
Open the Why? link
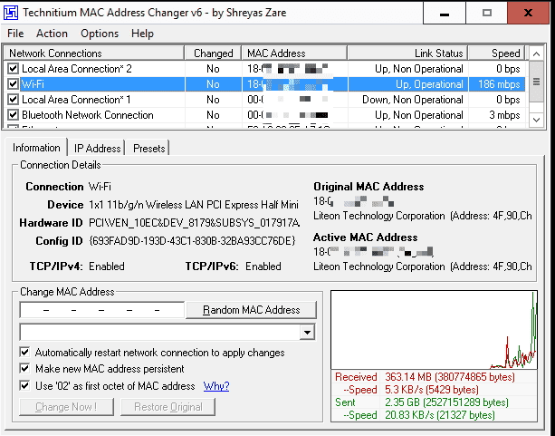[x=216, y=386]
